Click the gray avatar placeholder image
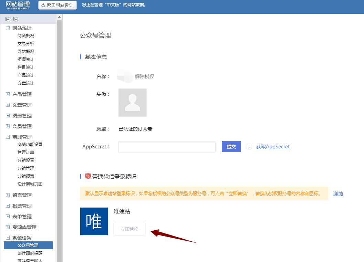The width and height of the screenshot is (364, 262). tap(133, 103)
